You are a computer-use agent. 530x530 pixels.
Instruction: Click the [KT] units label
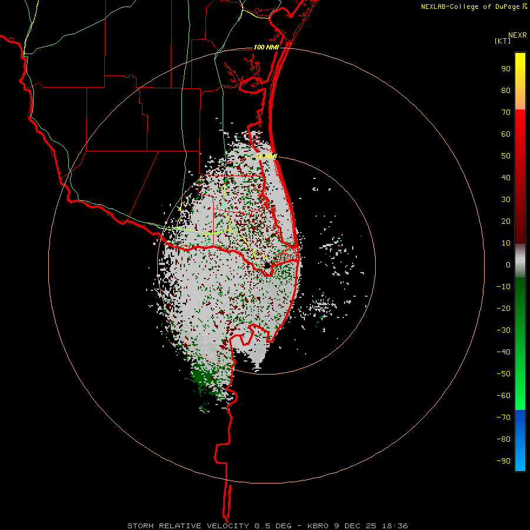tap(503, 41)
